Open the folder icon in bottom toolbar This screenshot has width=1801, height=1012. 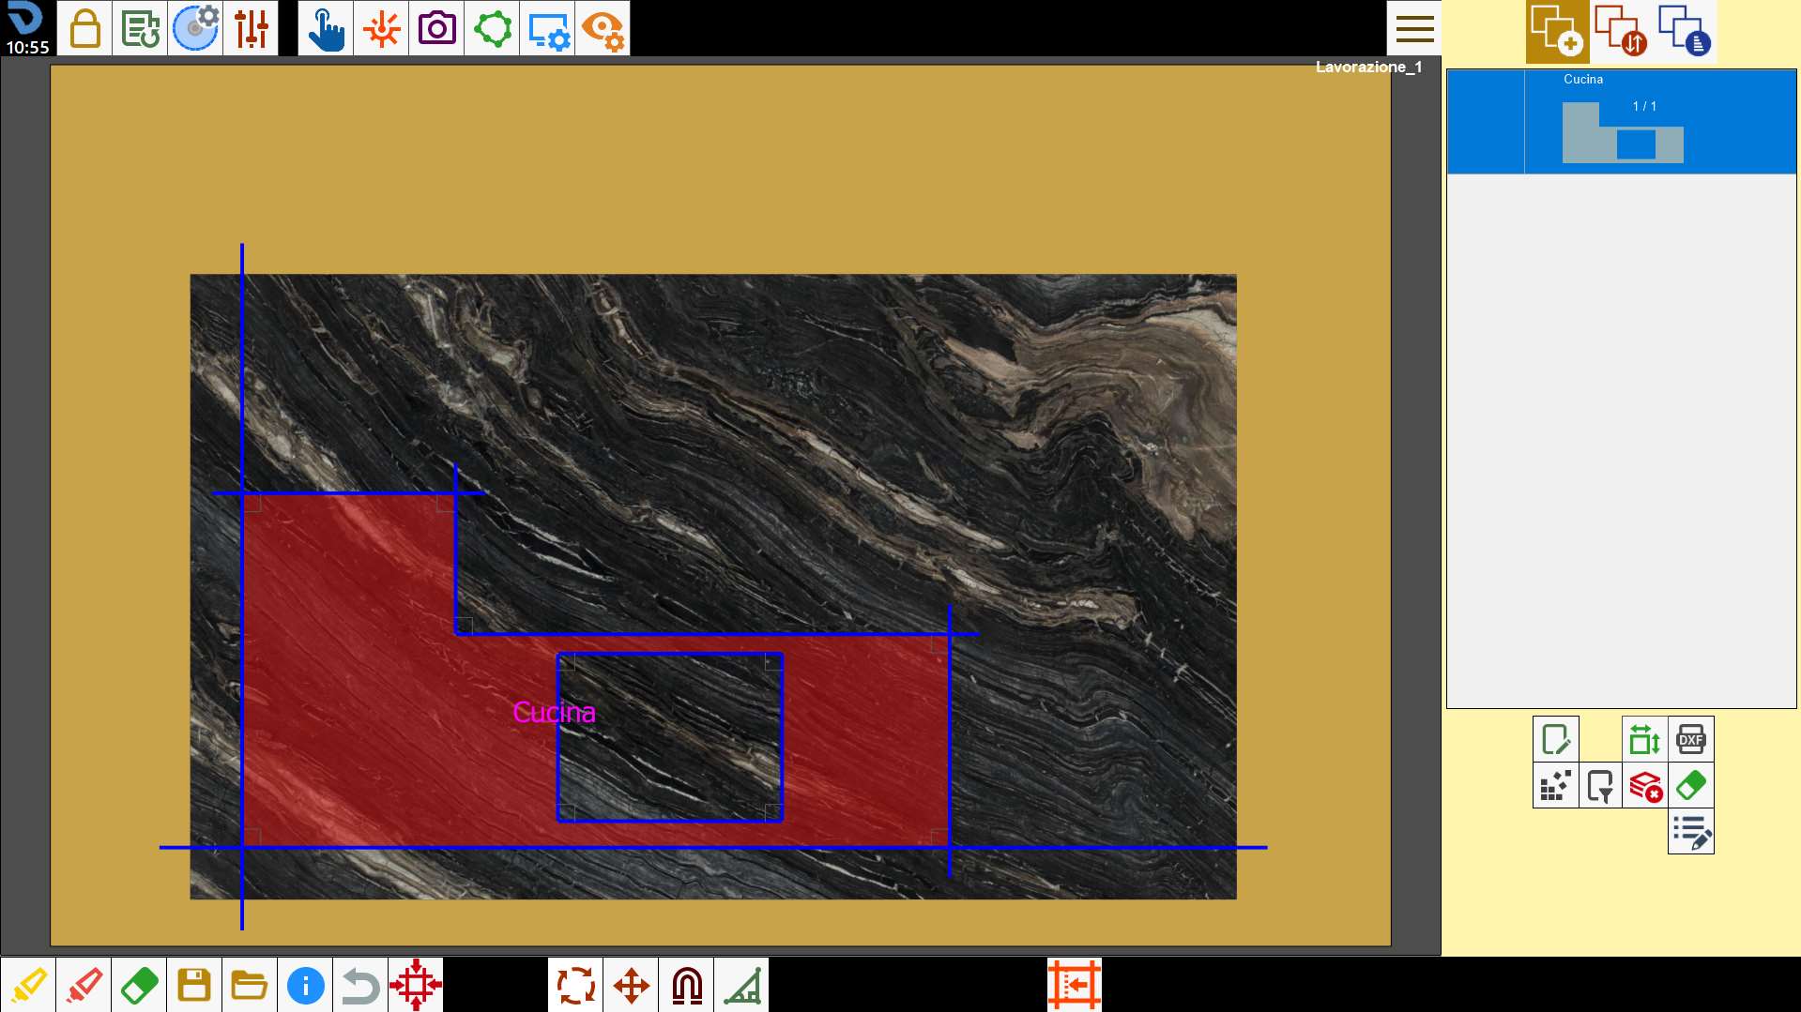pos(250,985)
